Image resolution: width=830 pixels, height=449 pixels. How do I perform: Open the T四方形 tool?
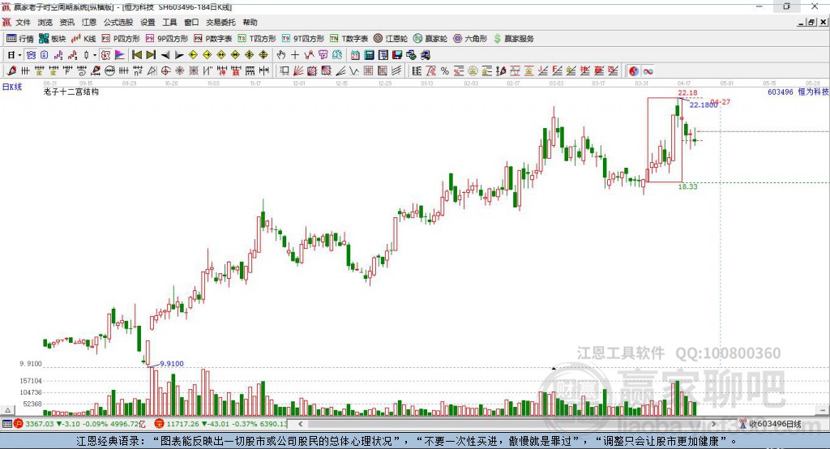pos(257,39)
